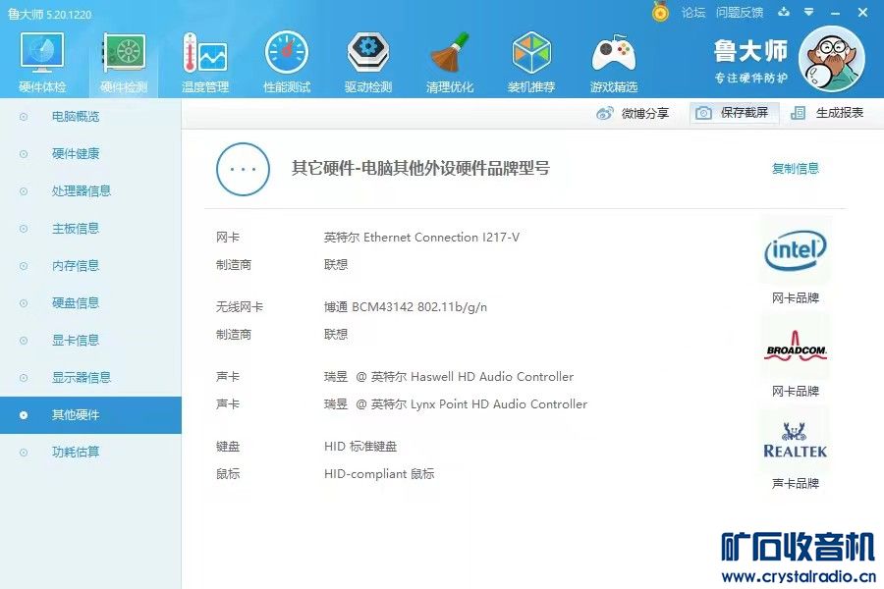Click 网卡品牌 caption under Broadcom logo
The height and width of the screenshot is (589, 884).
pyautogui.click(x=796, y=391)
